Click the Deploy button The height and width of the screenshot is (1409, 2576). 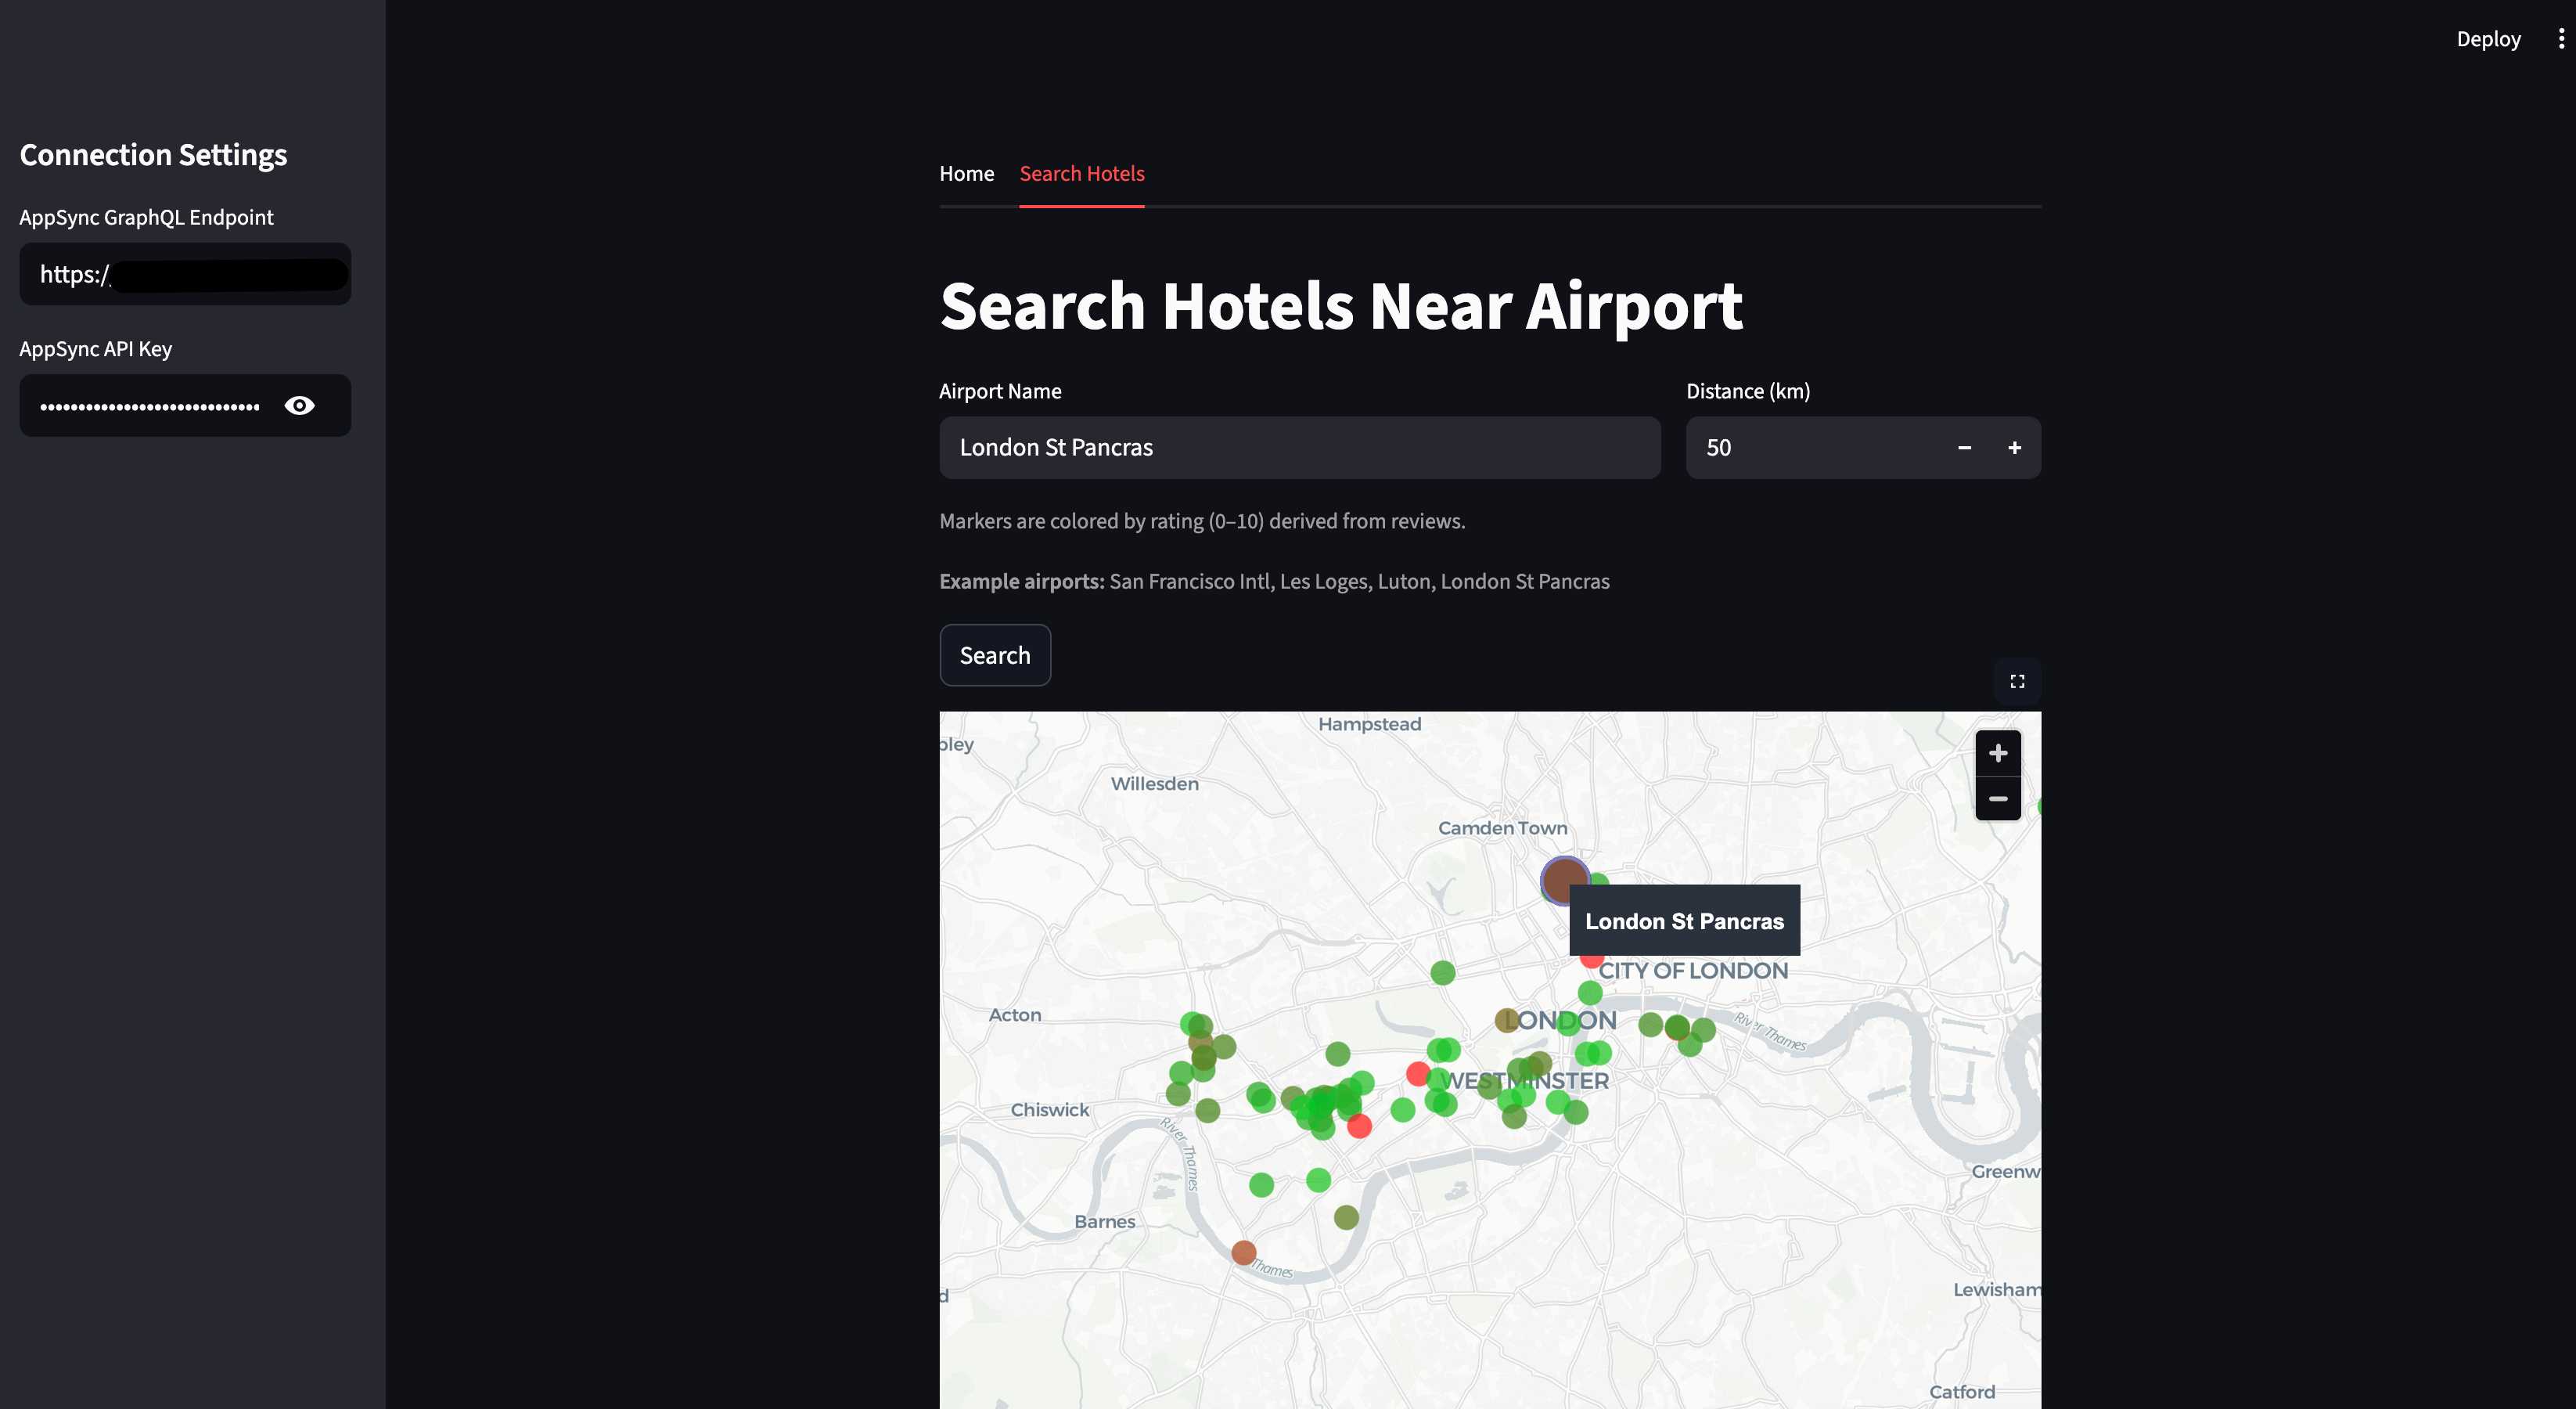[2488, 39]
